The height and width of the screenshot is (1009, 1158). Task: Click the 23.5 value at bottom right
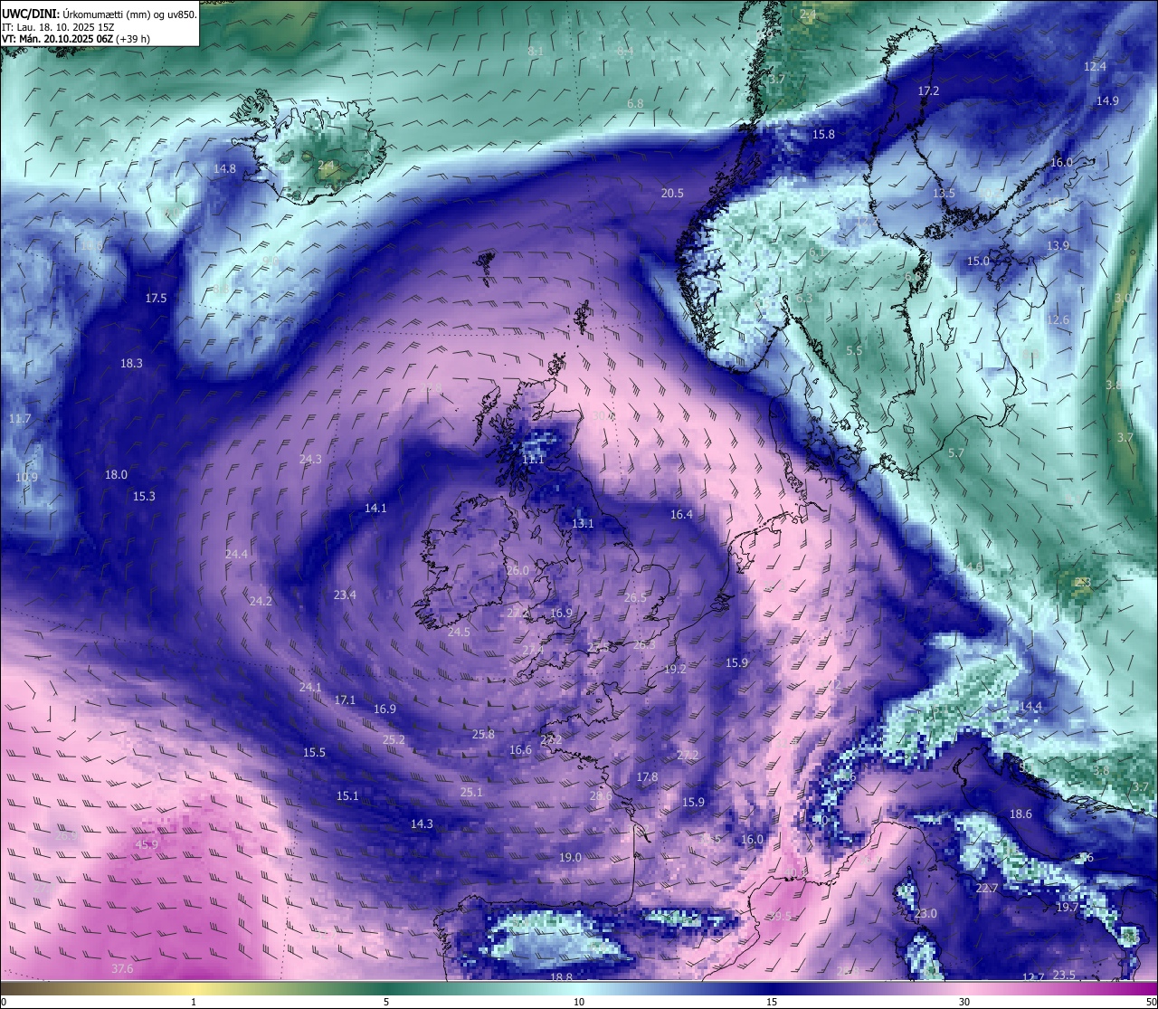pos(1064,974)
